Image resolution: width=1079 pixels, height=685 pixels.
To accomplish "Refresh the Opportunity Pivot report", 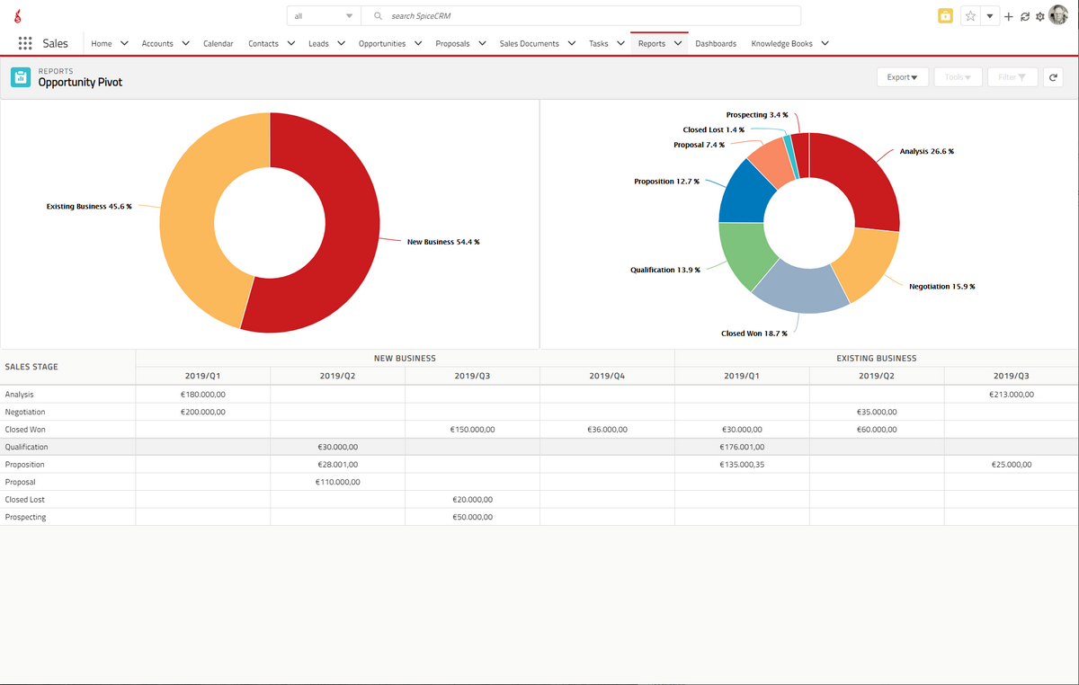I will (1053, 77).
